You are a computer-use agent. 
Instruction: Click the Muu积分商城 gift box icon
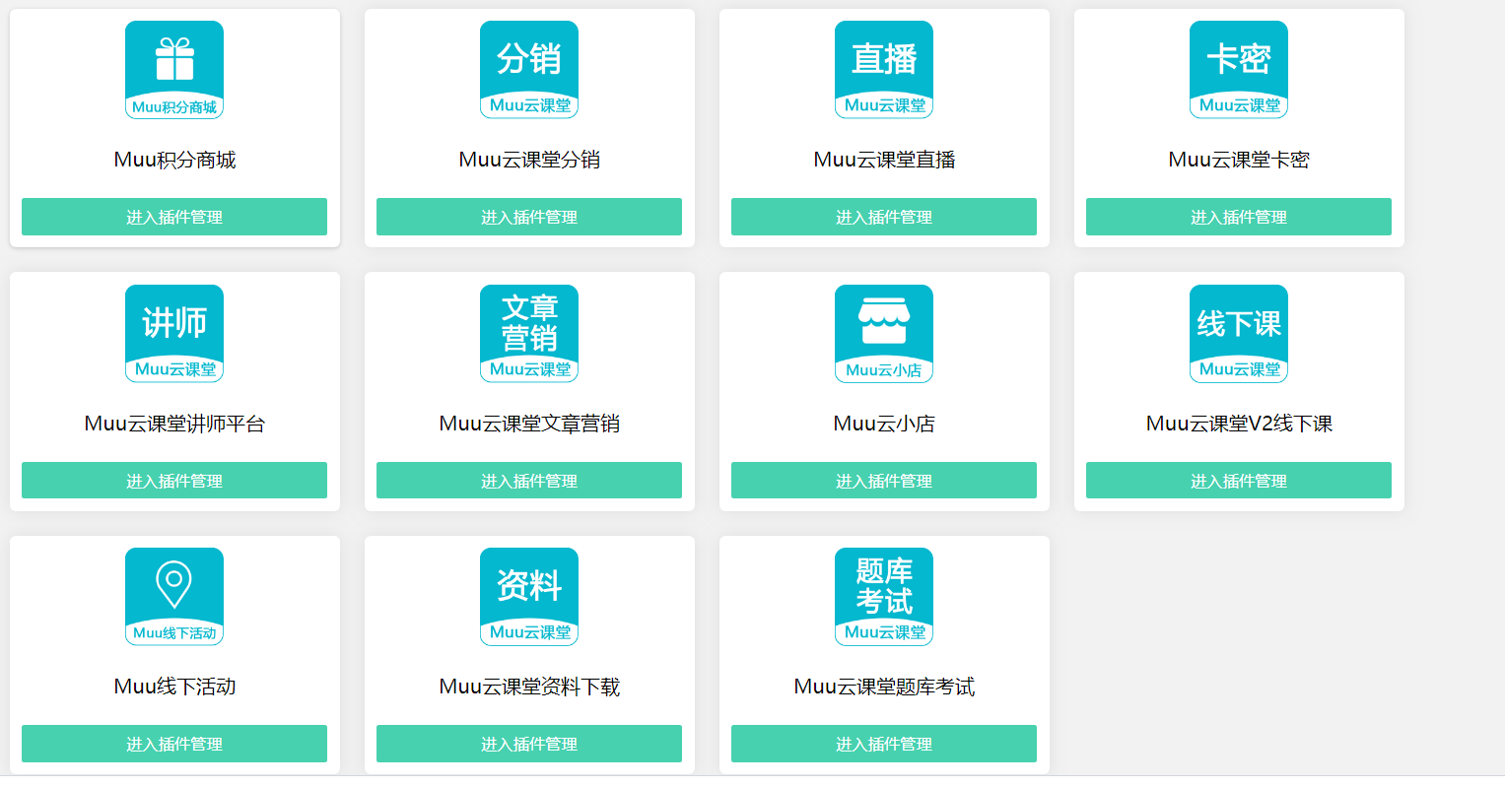[174, 70]
